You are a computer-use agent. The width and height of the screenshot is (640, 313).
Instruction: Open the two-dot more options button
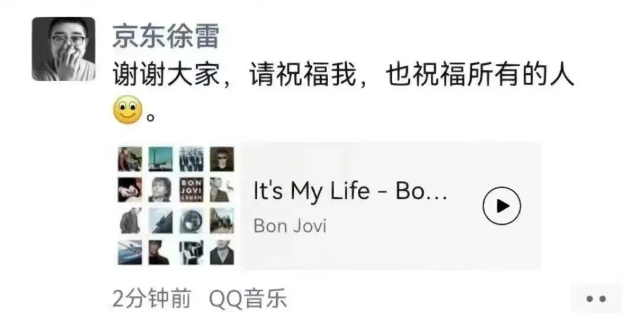(x=596, y=299)
